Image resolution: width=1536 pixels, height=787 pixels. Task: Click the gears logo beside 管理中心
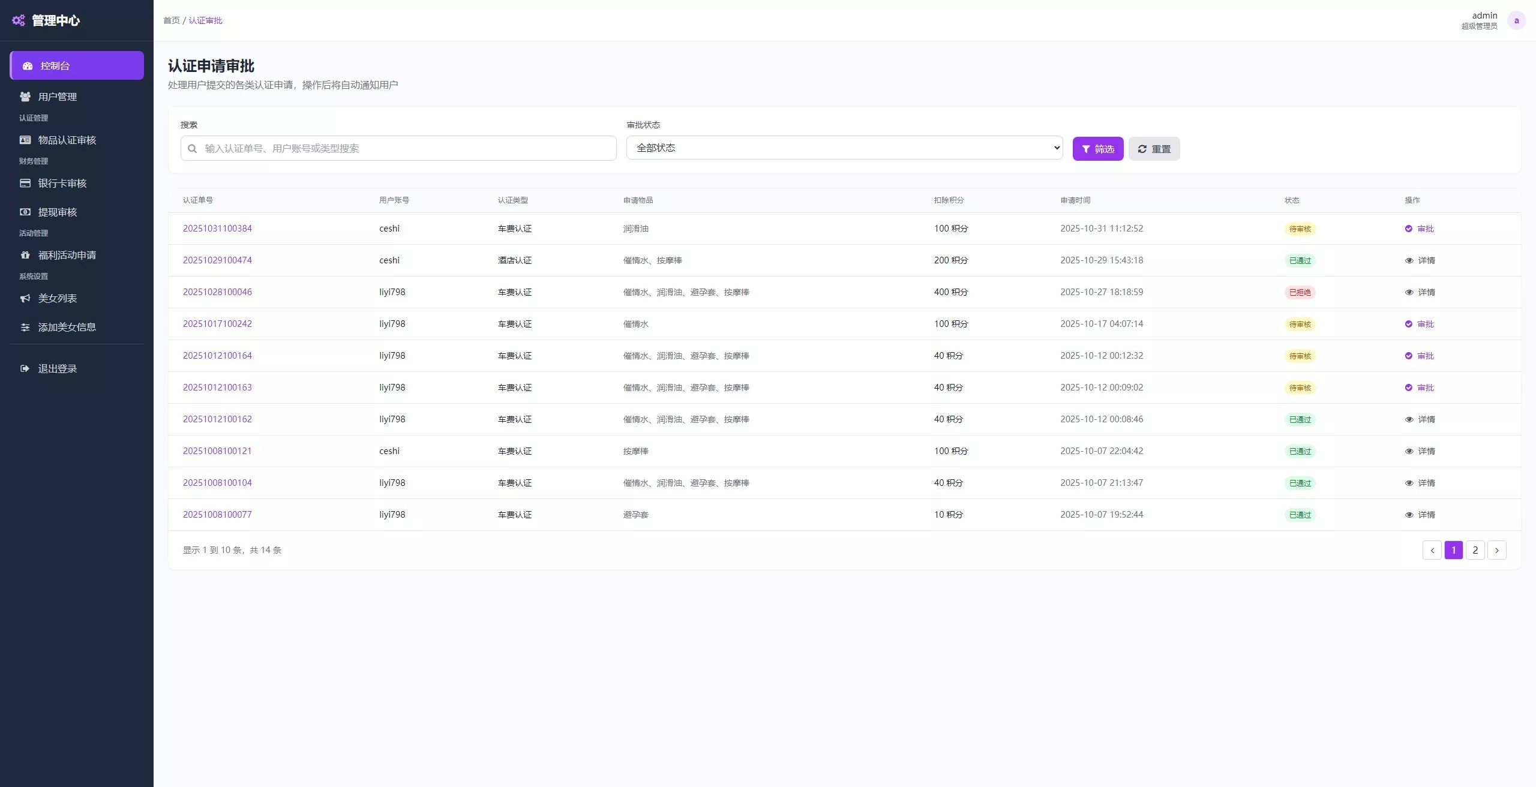19,20
